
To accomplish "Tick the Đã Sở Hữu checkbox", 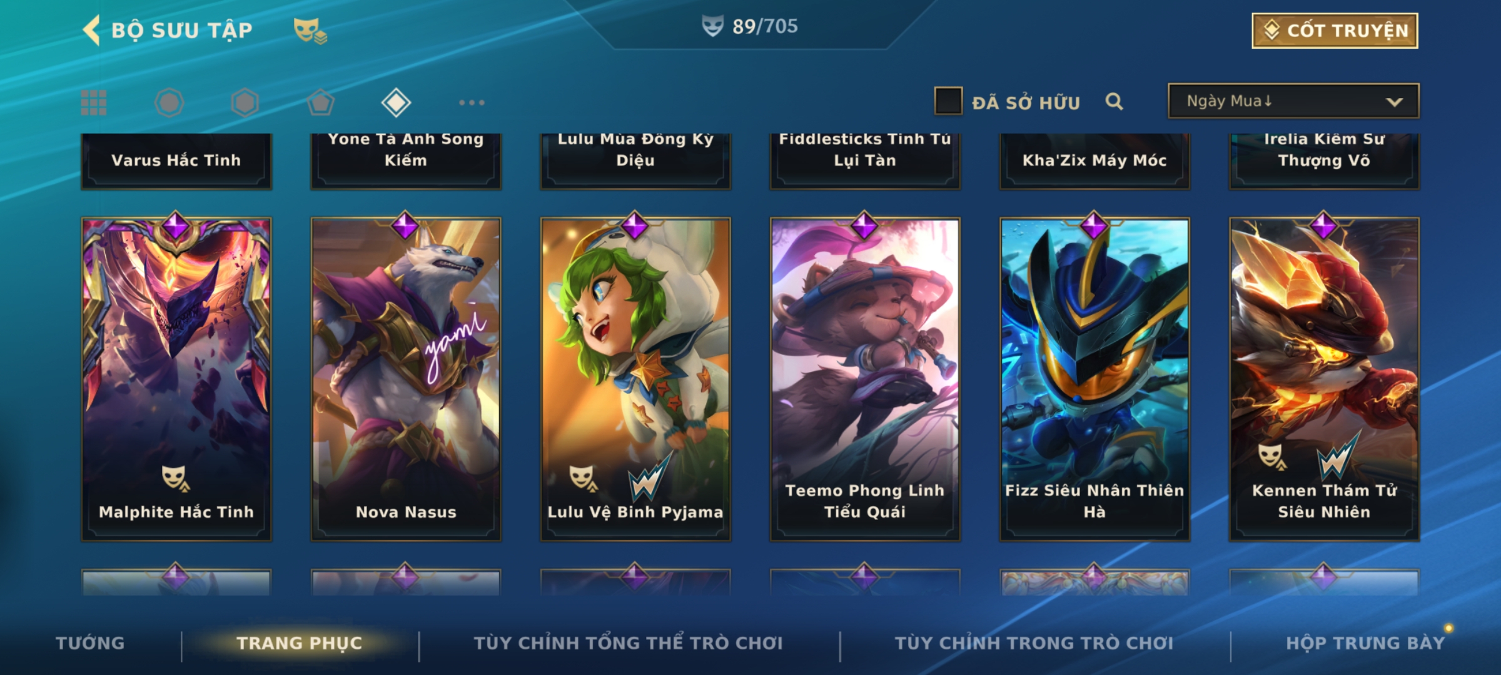I will [x=948, y=101].
